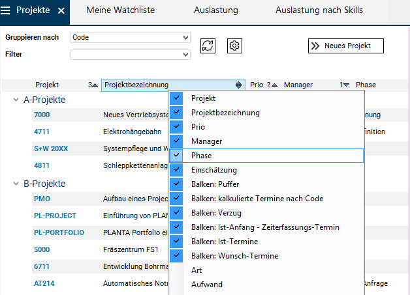Select the Einführung von PLAN cell
The height and width of the screenshot is (295, 410).
point(135,216)
